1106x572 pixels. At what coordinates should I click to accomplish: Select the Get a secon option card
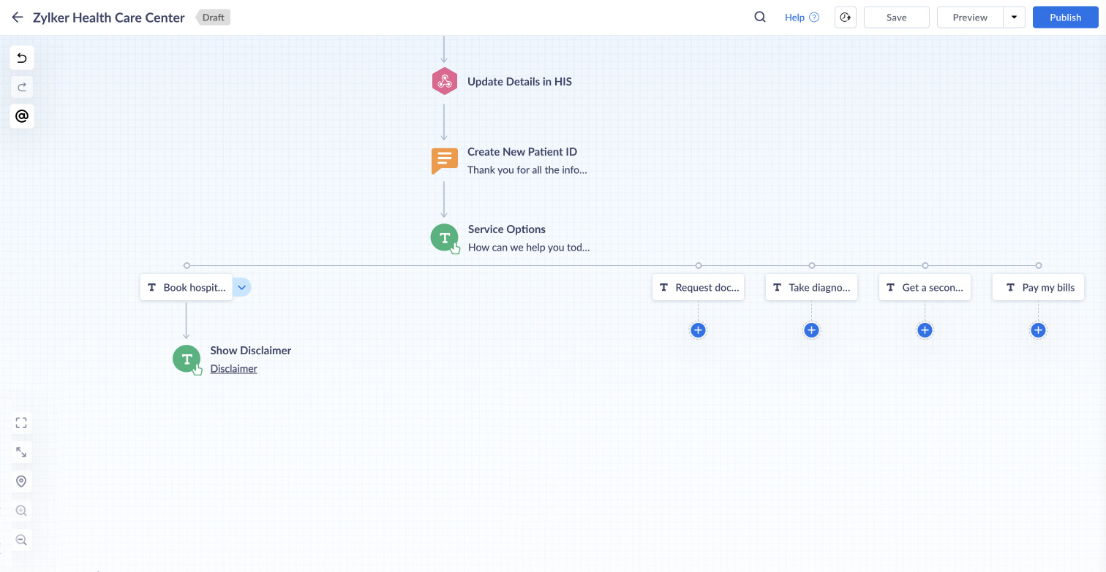[x=925, y=287]
